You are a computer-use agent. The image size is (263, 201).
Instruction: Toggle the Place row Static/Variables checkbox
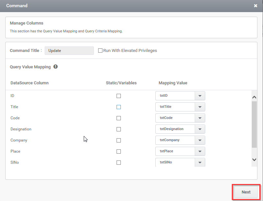[119, 152]
